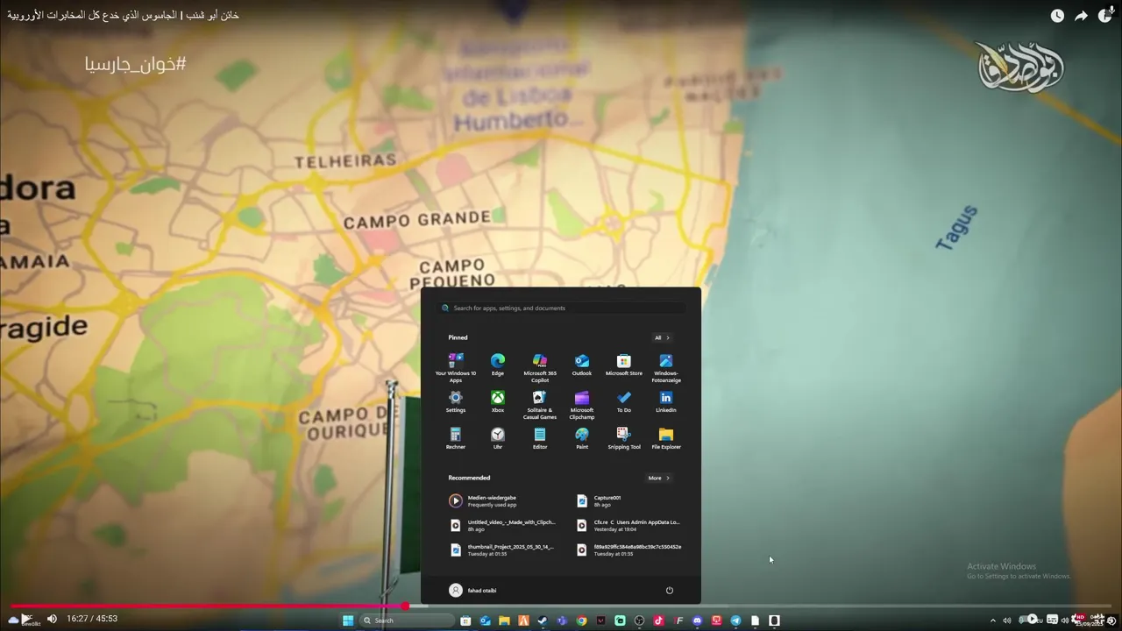Screen dimensions: 1122x631
Task: Open yellow File Explorer taskbar icon
Action: click(504, 620)
